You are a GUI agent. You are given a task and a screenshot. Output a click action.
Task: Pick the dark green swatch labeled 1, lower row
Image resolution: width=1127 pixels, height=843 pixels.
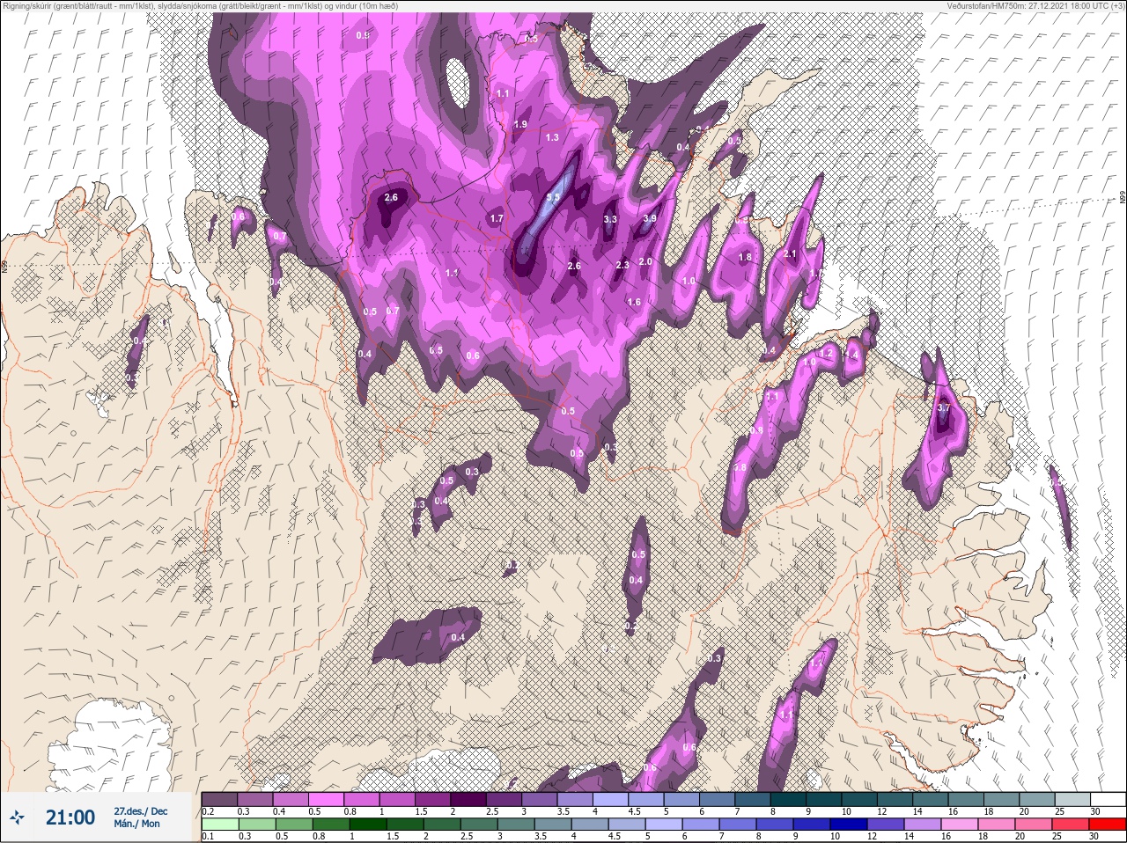(367, 825)
